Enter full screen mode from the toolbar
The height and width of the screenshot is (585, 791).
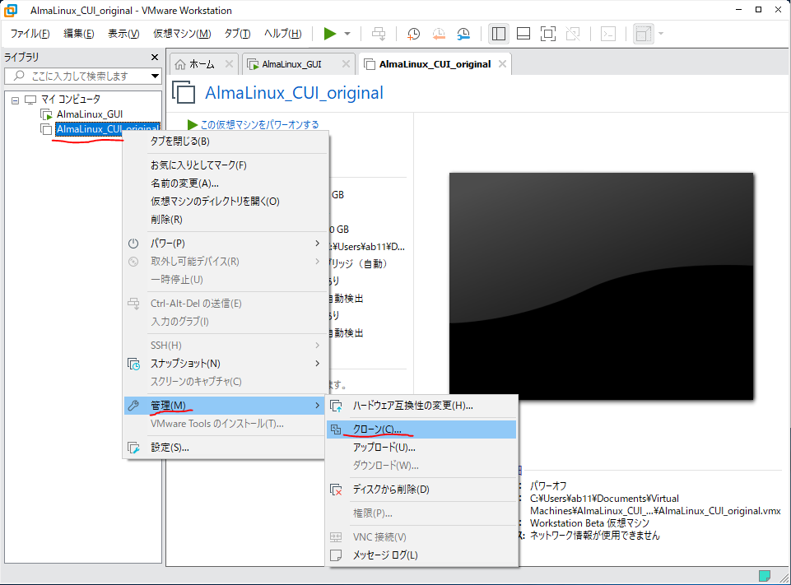548,34
